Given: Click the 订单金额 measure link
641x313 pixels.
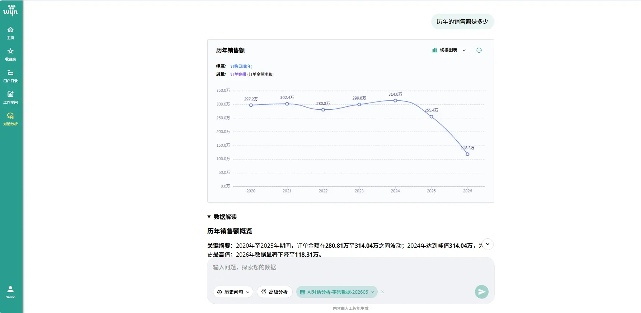Looking at the screenshot, I should (238, 74).
